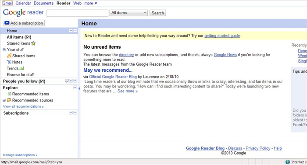Viewport: 307px width, 165px height.
Task: Collapse the Your stuff tree
Action: coord(4,49)
